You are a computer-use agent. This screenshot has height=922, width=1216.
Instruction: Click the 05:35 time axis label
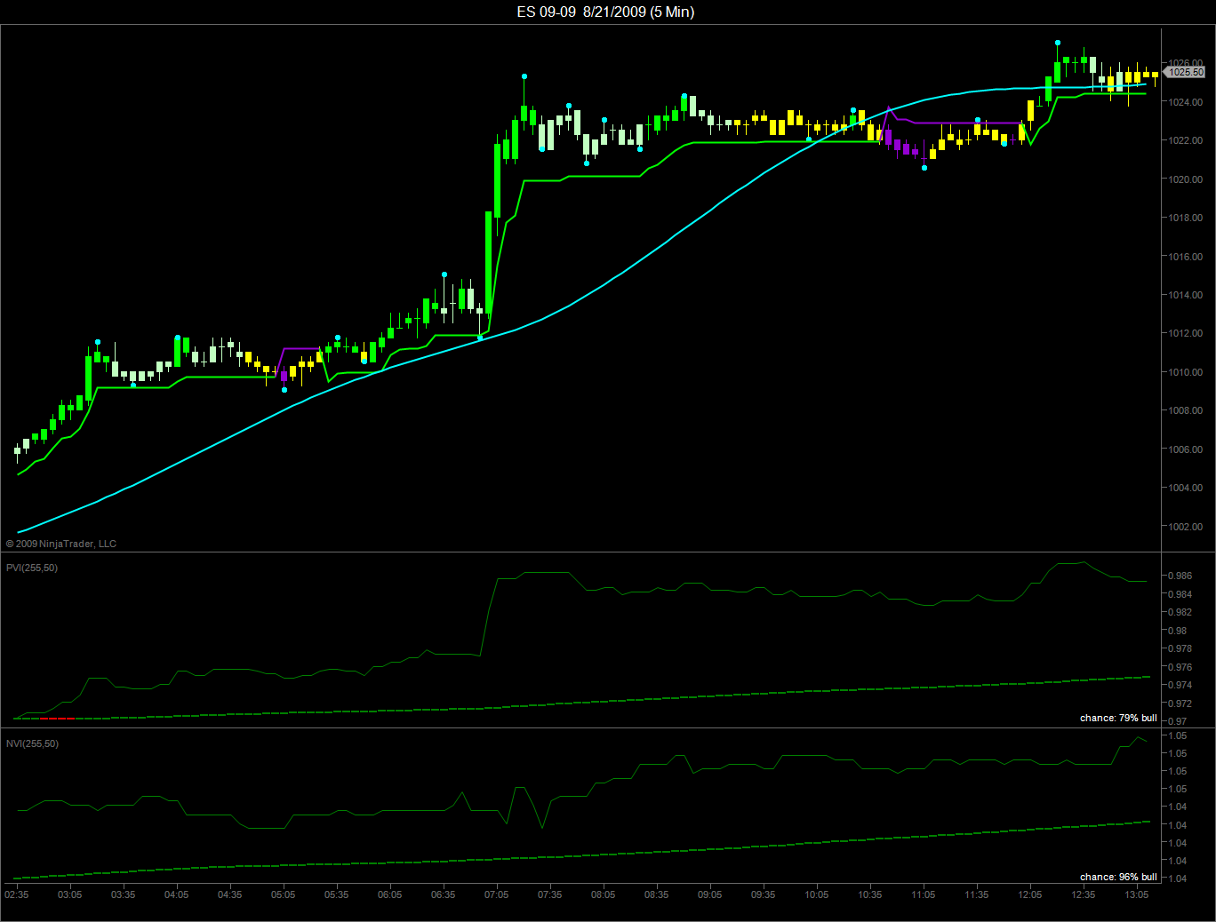tap(337, 894)
